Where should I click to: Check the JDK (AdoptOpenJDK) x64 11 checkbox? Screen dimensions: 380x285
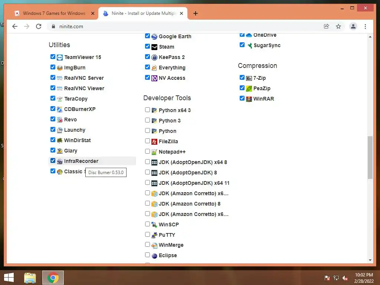point(147,183)
